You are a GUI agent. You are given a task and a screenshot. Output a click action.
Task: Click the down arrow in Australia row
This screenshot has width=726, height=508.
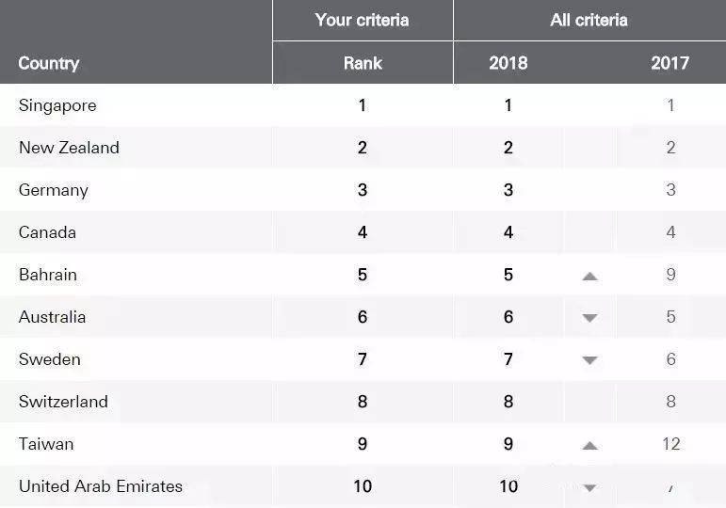click(x=589, y=318)
